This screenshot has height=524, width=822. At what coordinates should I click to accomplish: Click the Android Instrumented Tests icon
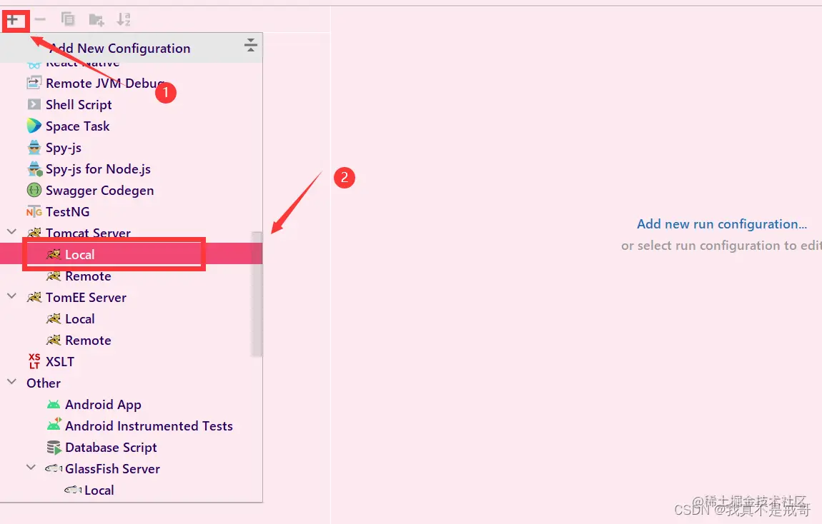pyautogui.click(x=54, y=425)
